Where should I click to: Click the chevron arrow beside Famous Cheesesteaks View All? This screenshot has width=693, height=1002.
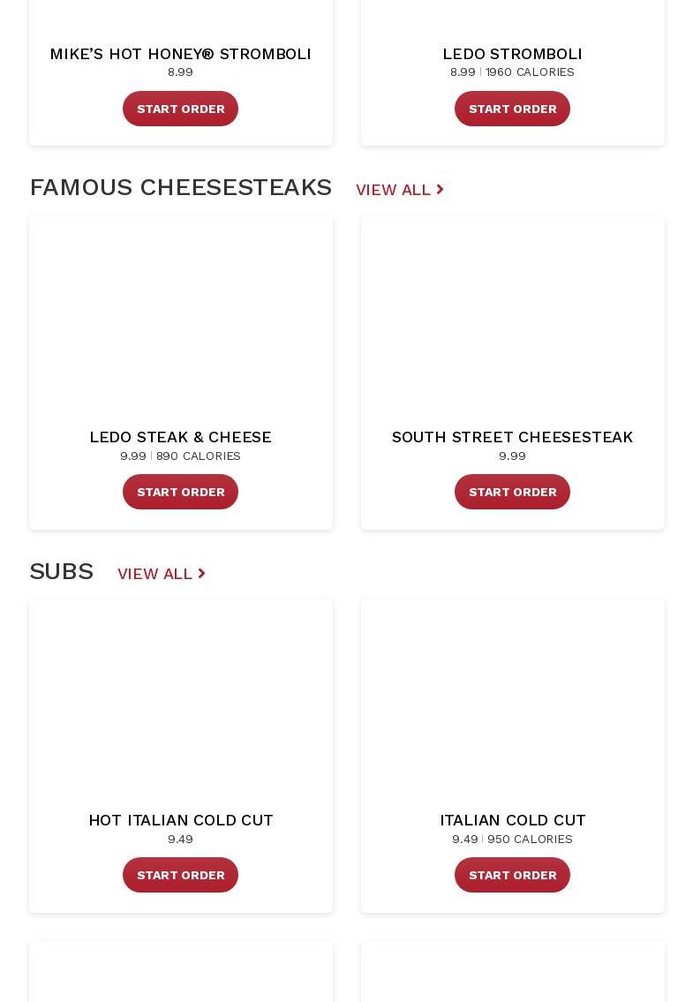coord(440,190)
